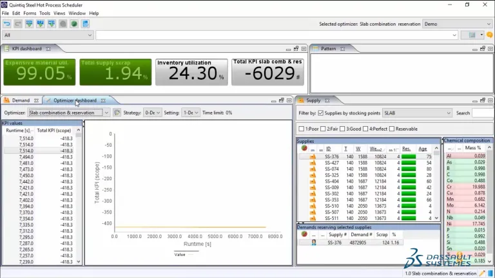Image resolution: width=495 pixels, height=278 pixels.
Task: Click the orange chat bubble icon at top right
Action: pos(490,35)
